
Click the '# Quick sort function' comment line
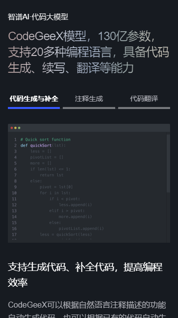(x=45, y=140)
